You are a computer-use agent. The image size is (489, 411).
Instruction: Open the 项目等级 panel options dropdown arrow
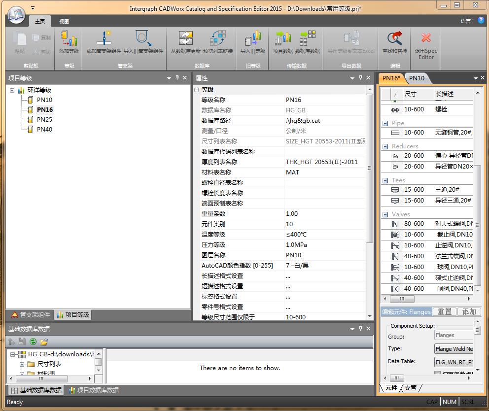(169, 78)
